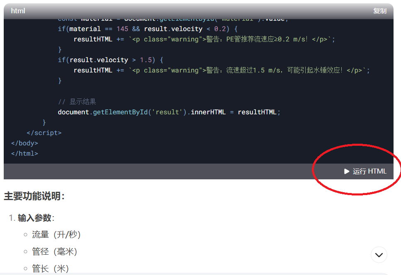Click the if(result.velocity > 1.5) line

coord(110,60)
